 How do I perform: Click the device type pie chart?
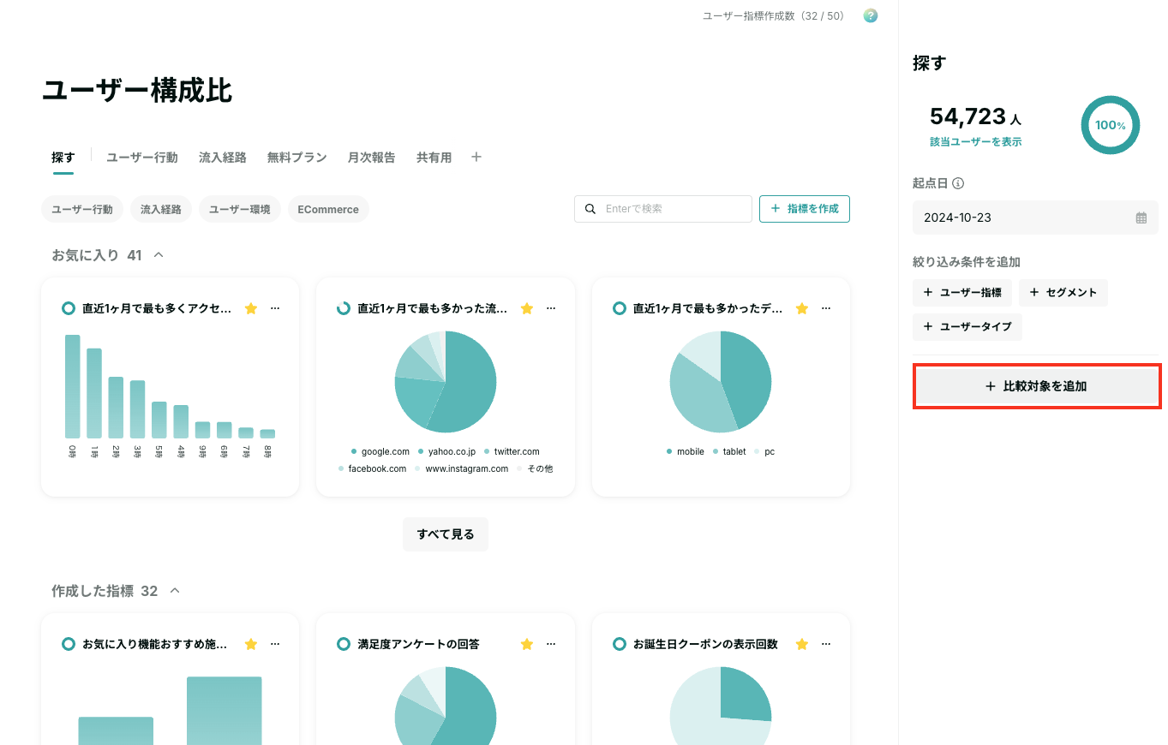[x=721, y=382]
